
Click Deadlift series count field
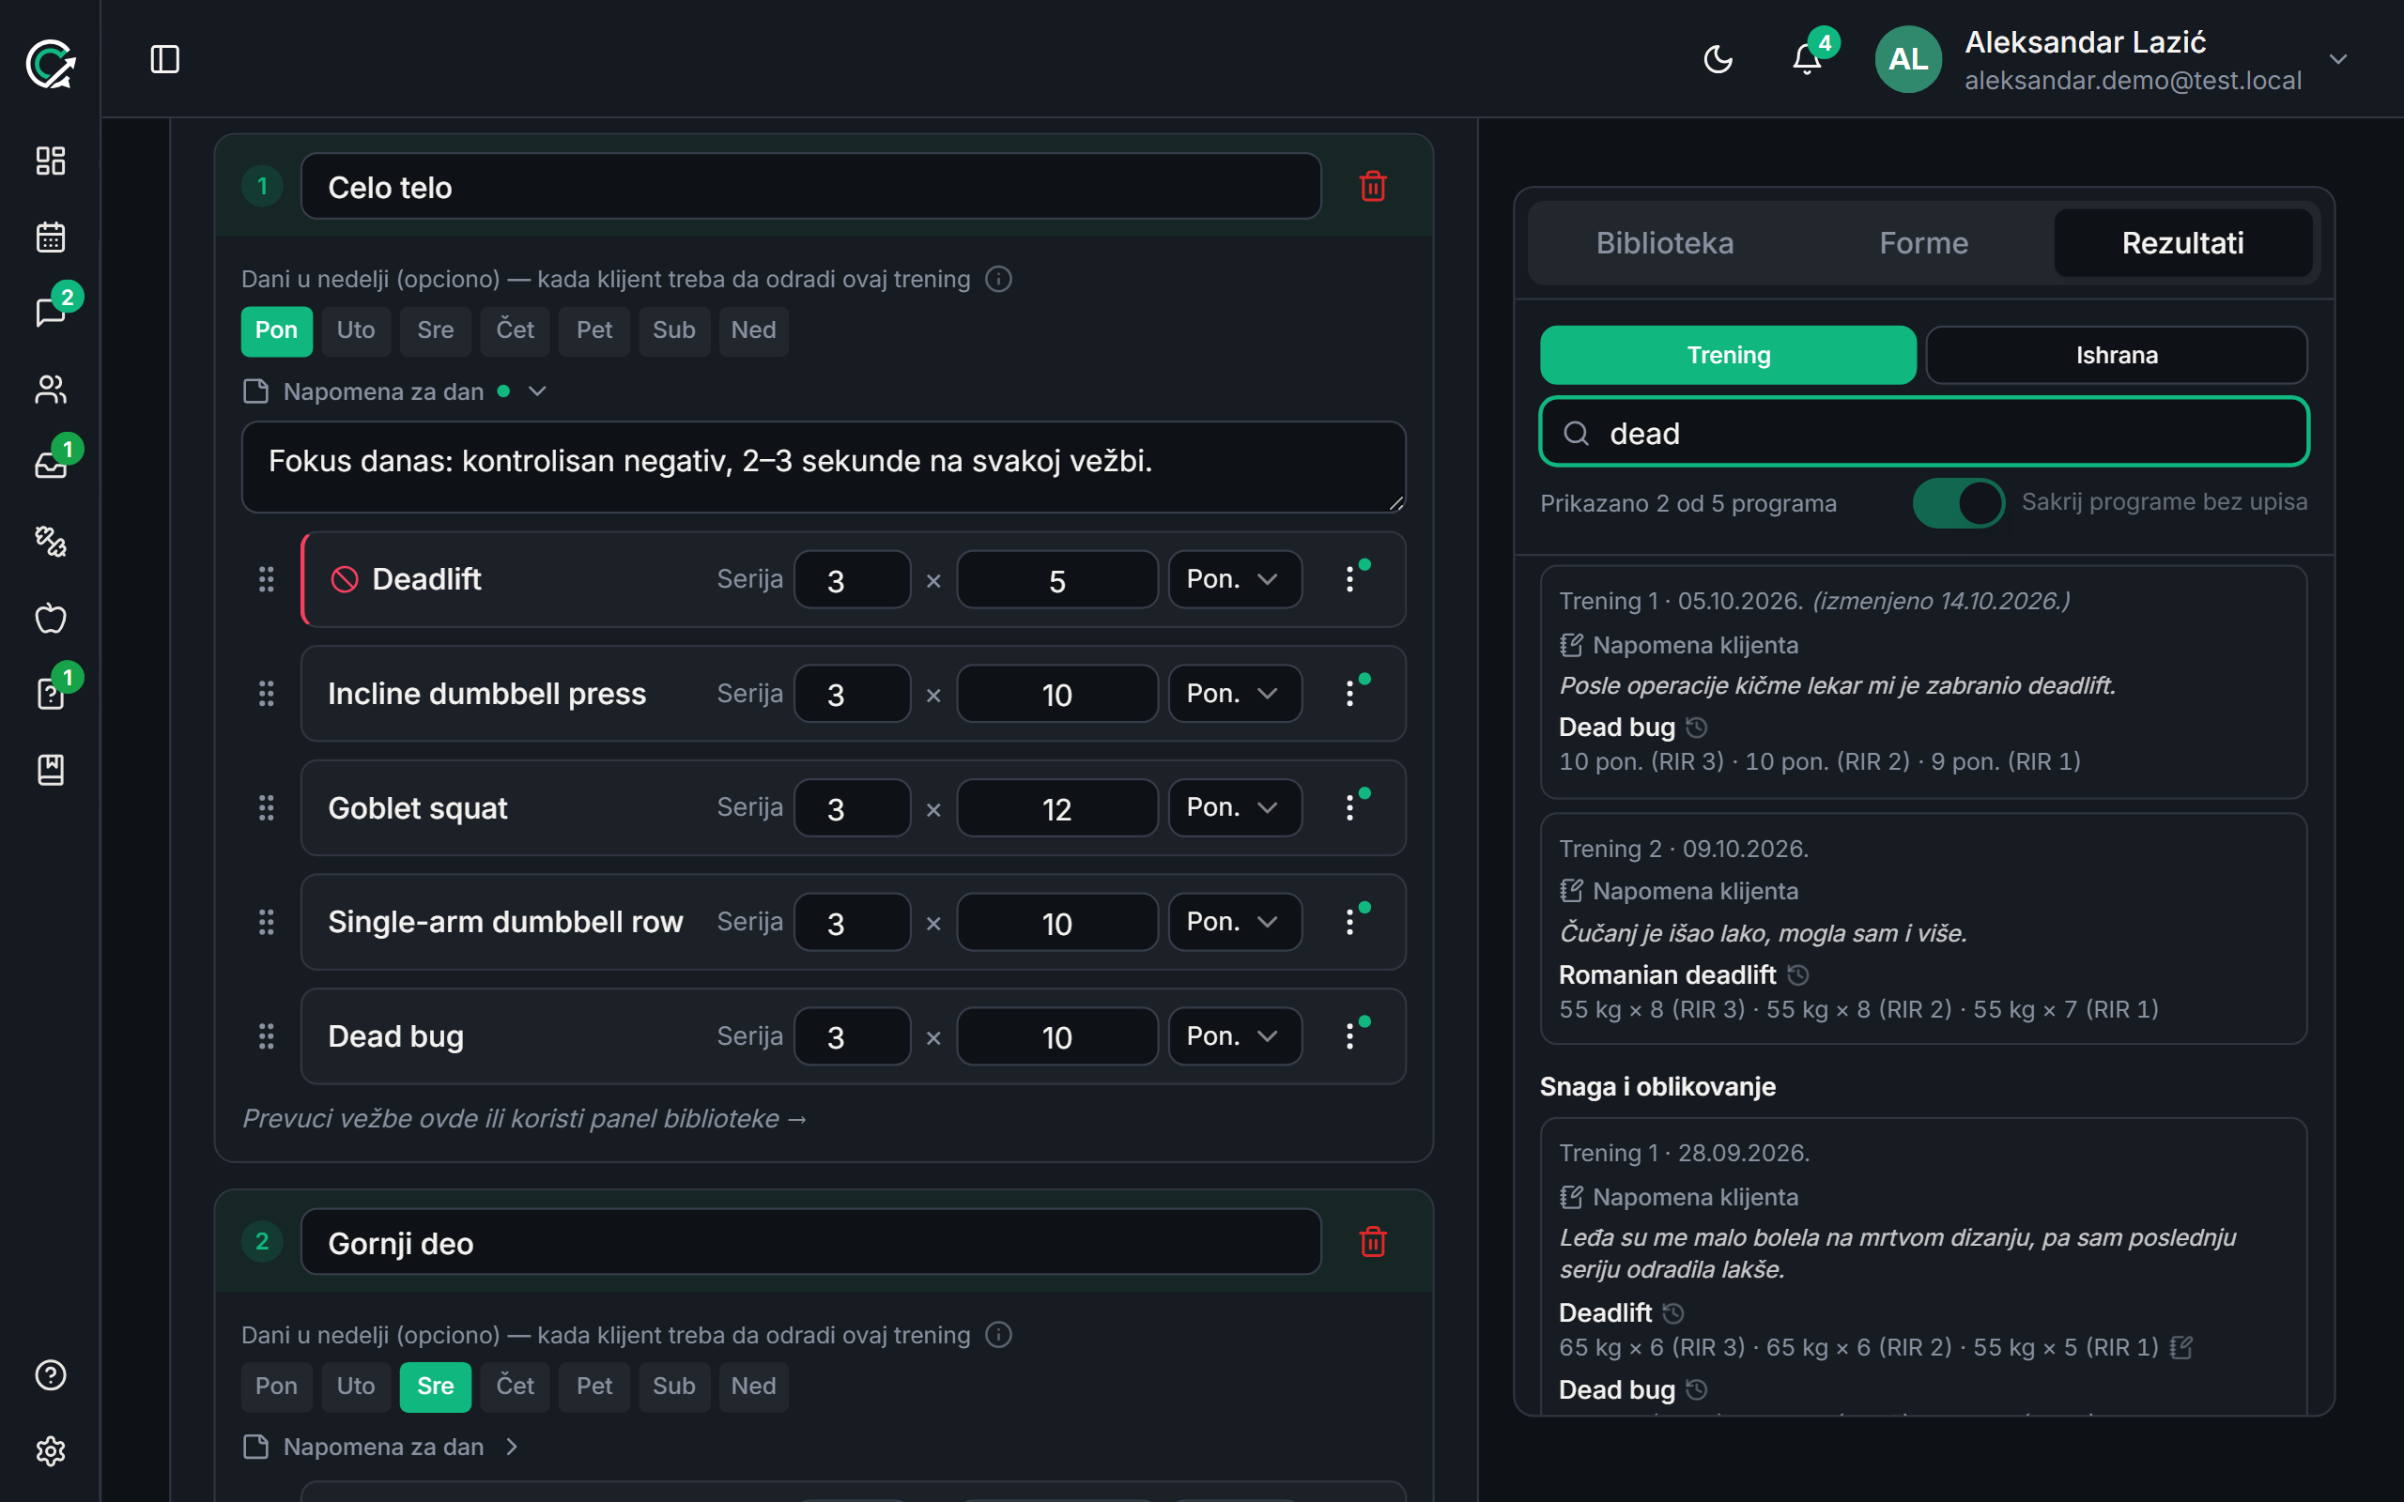(853, 579)
